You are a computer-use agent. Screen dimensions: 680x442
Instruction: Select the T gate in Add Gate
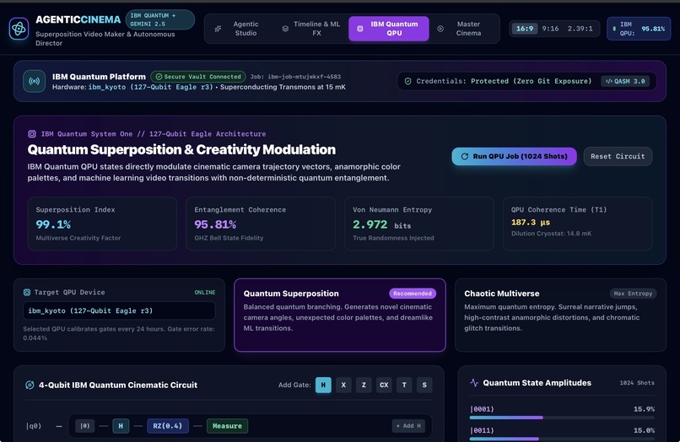404,385
